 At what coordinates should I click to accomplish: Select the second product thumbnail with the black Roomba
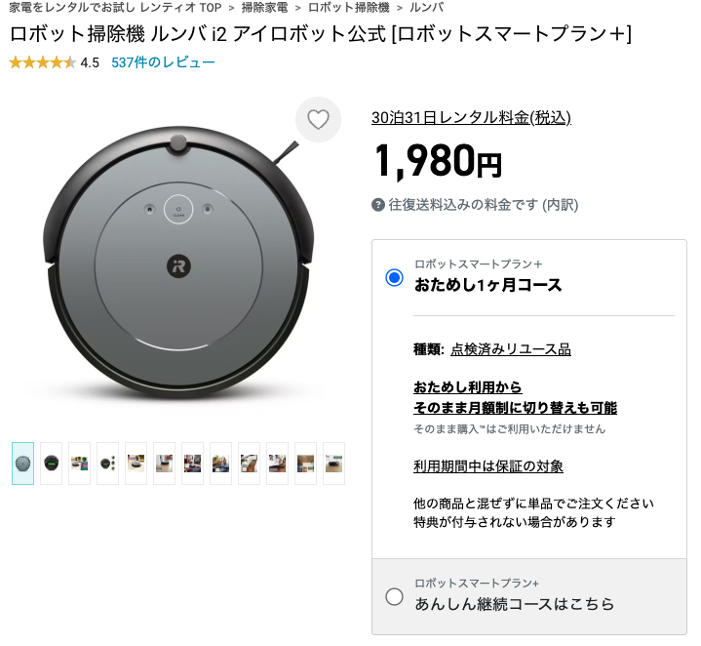pos(51,464)
